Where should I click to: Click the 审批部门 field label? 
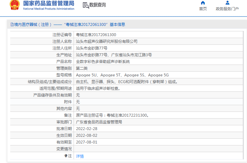64,122
